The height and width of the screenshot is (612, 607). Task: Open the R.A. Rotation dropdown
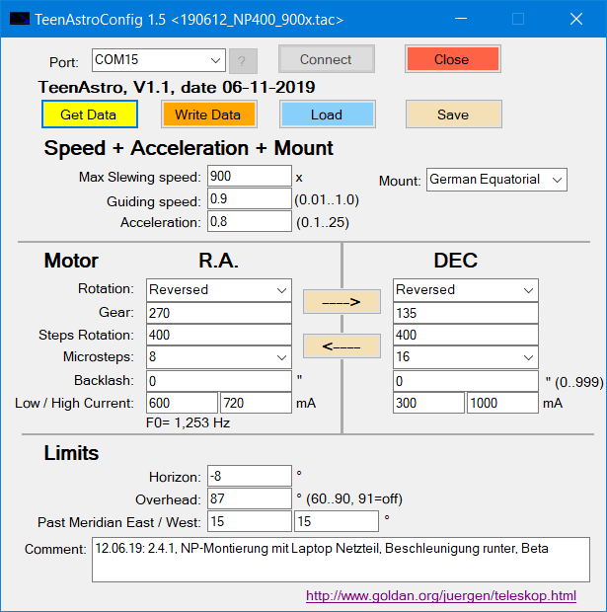coord(219,290)
